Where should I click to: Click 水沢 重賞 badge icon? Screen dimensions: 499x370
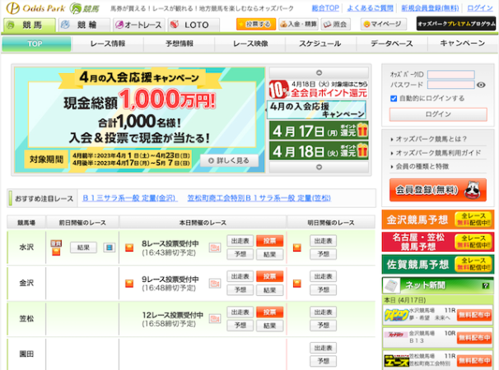coord(56,243)
